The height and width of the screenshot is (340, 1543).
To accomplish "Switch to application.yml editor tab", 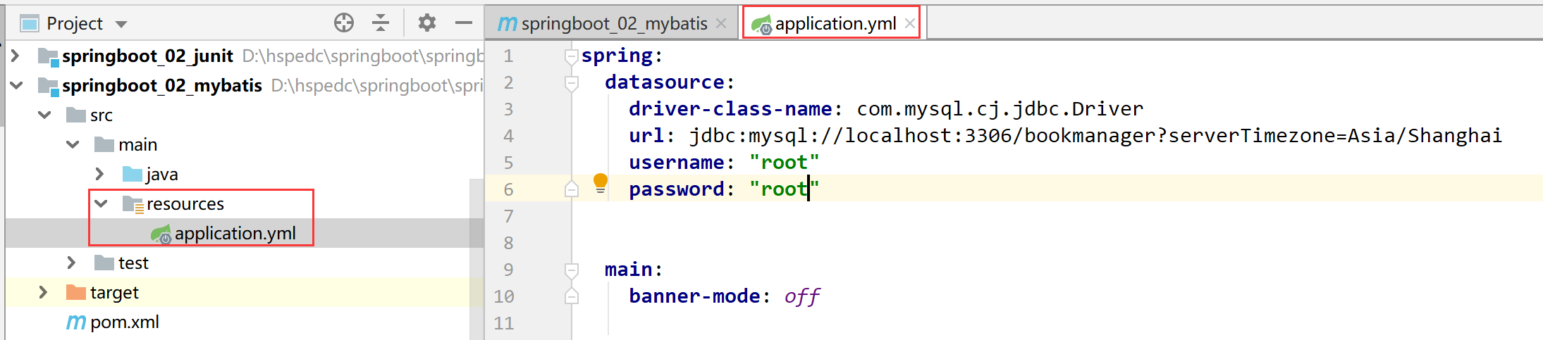I will [x=835, y=23].
